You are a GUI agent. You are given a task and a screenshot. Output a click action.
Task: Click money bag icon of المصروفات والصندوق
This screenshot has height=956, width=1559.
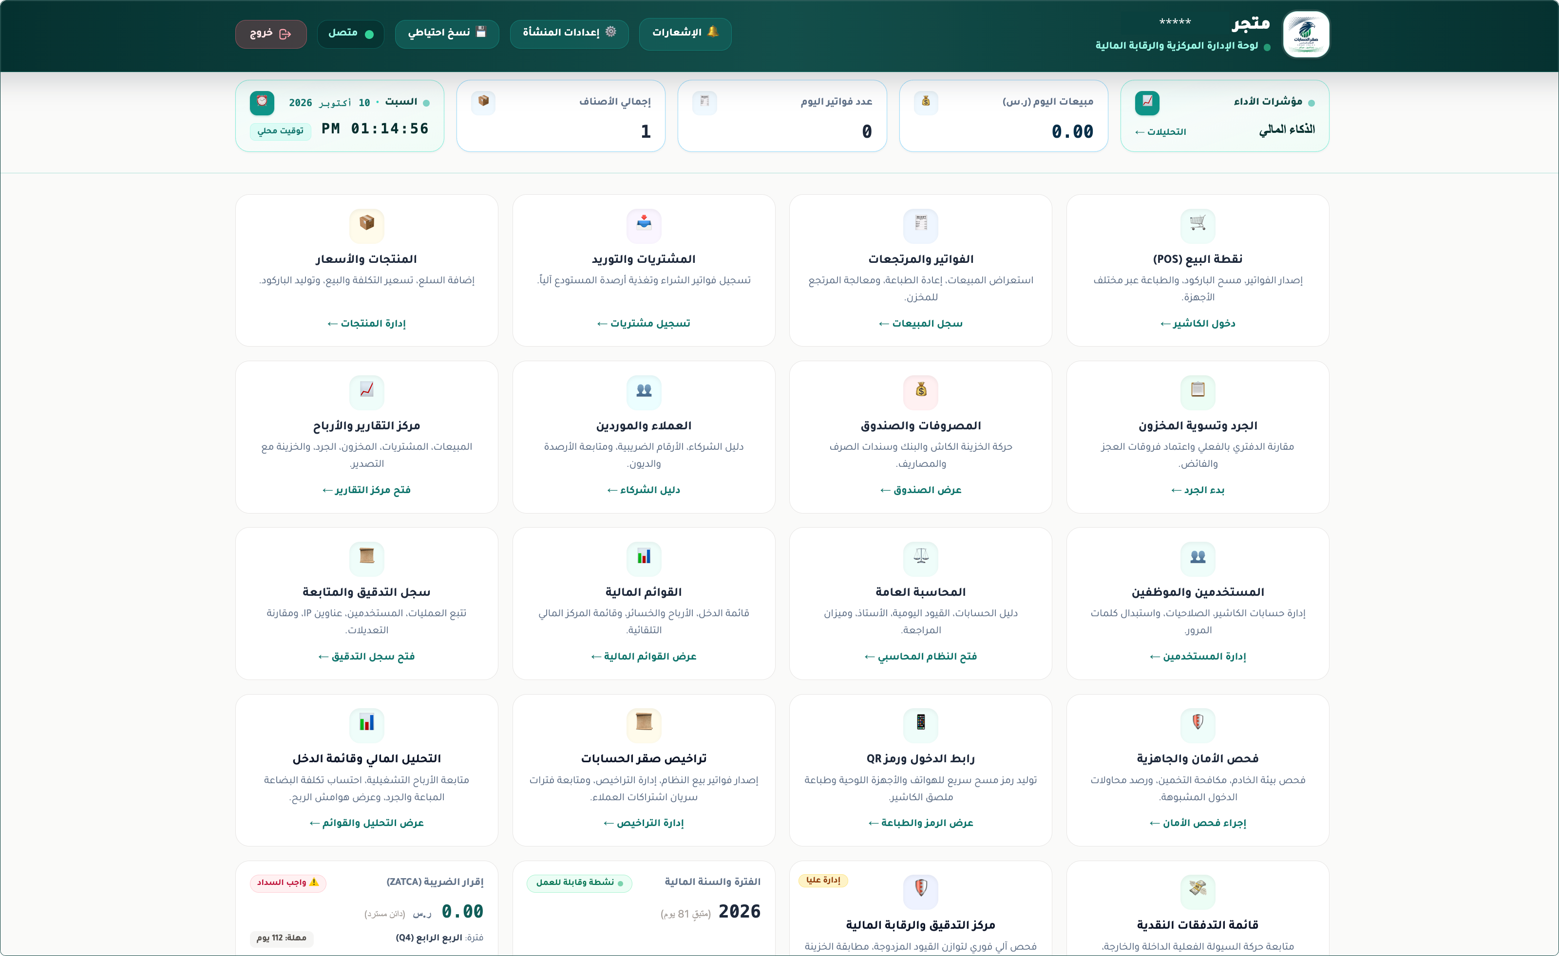[x=921, y=392]
